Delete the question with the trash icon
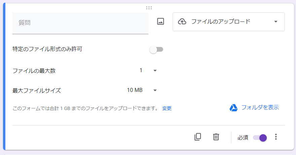This screenshot has height=155, width=296. tap(216, 137)
